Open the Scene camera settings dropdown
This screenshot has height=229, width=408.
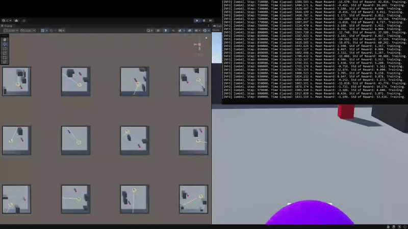(x=198, y=31)
